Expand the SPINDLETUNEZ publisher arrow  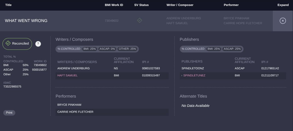click(182, 76)
